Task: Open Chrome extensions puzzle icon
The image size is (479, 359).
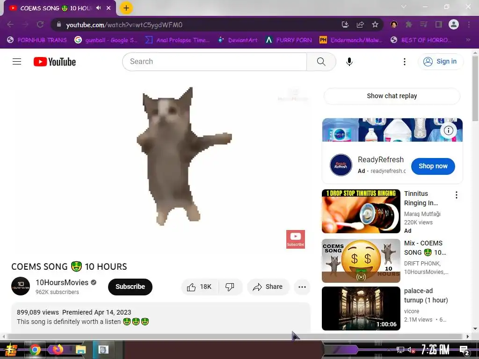Action: 409,24
